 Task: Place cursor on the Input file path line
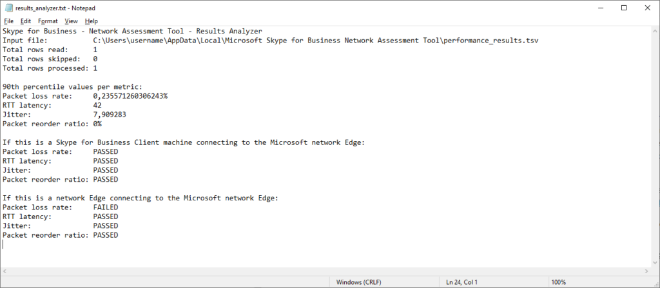click(x=270, y=41)
